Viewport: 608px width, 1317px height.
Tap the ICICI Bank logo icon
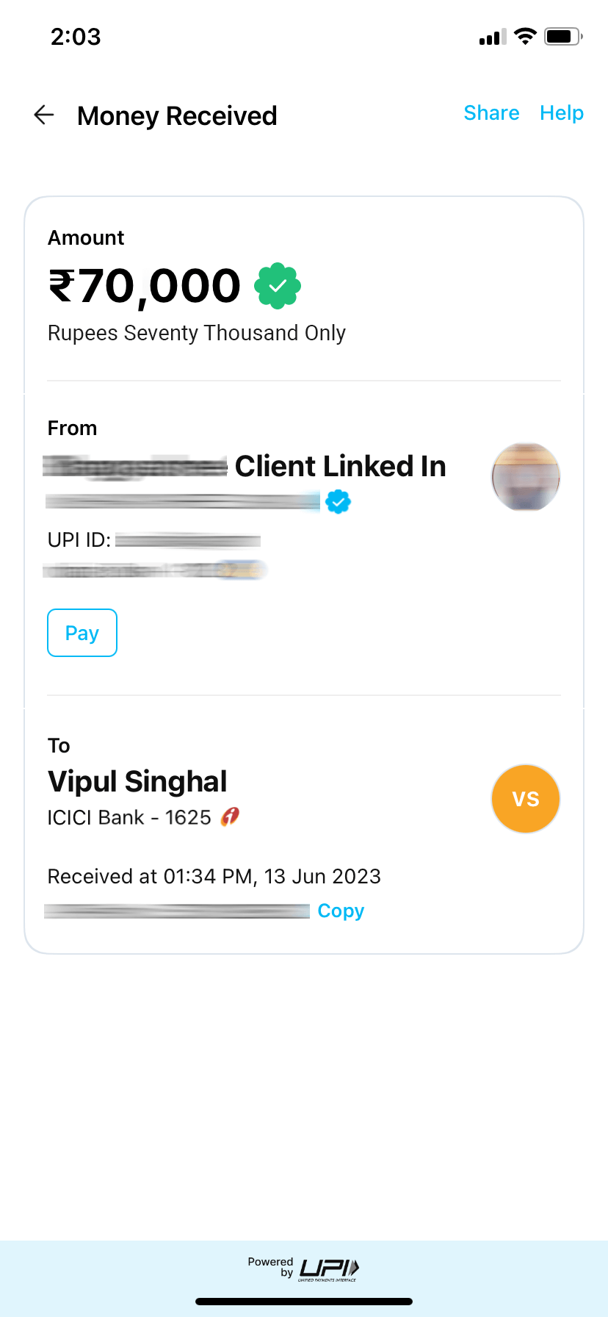[x=231, y=817]
